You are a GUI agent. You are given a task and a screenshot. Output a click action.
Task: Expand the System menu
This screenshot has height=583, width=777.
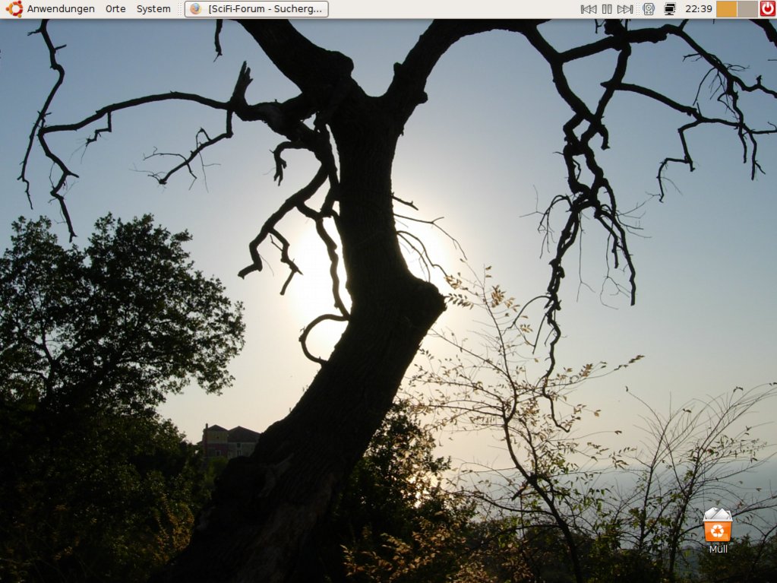click(x=153, y=9)
